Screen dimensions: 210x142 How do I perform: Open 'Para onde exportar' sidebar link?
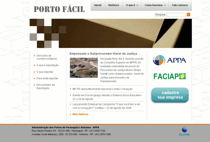tap(47, 78)
